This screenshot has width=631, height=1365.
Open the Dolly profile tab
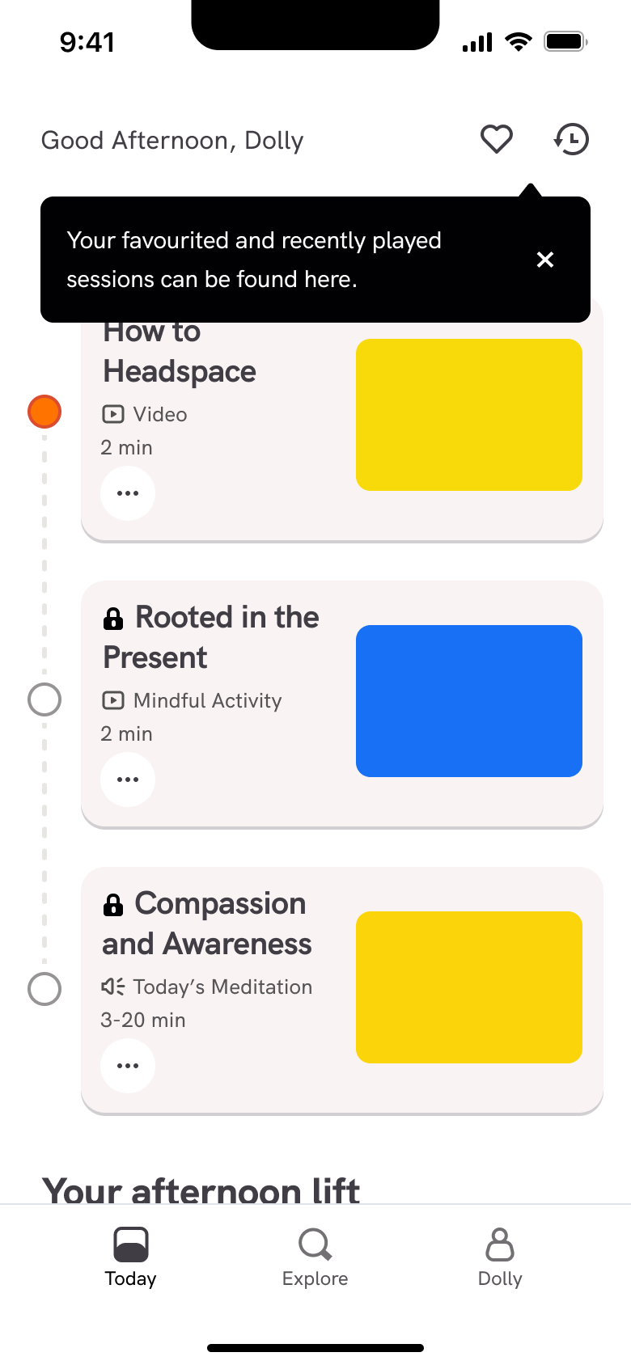point(500,1257)
